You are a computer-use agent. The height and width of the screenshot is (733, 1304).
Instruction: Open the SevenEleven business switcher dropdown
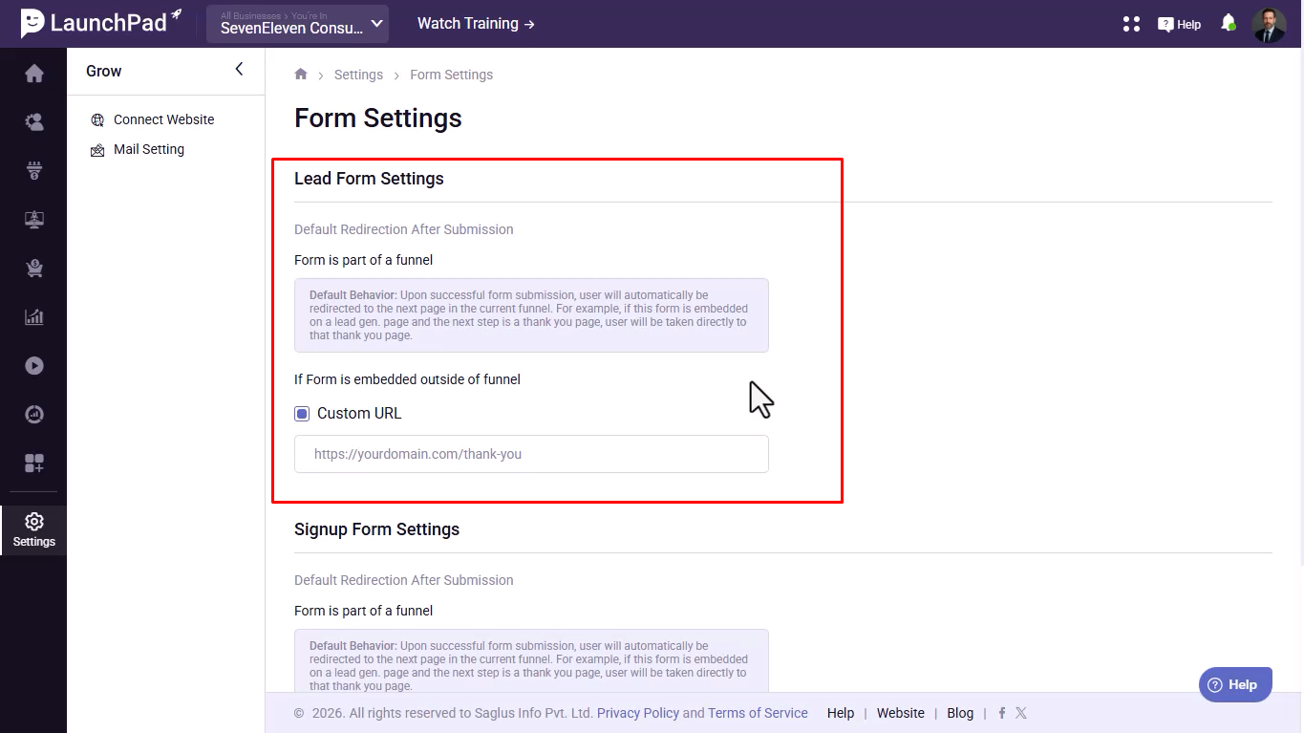coord(298,24)
